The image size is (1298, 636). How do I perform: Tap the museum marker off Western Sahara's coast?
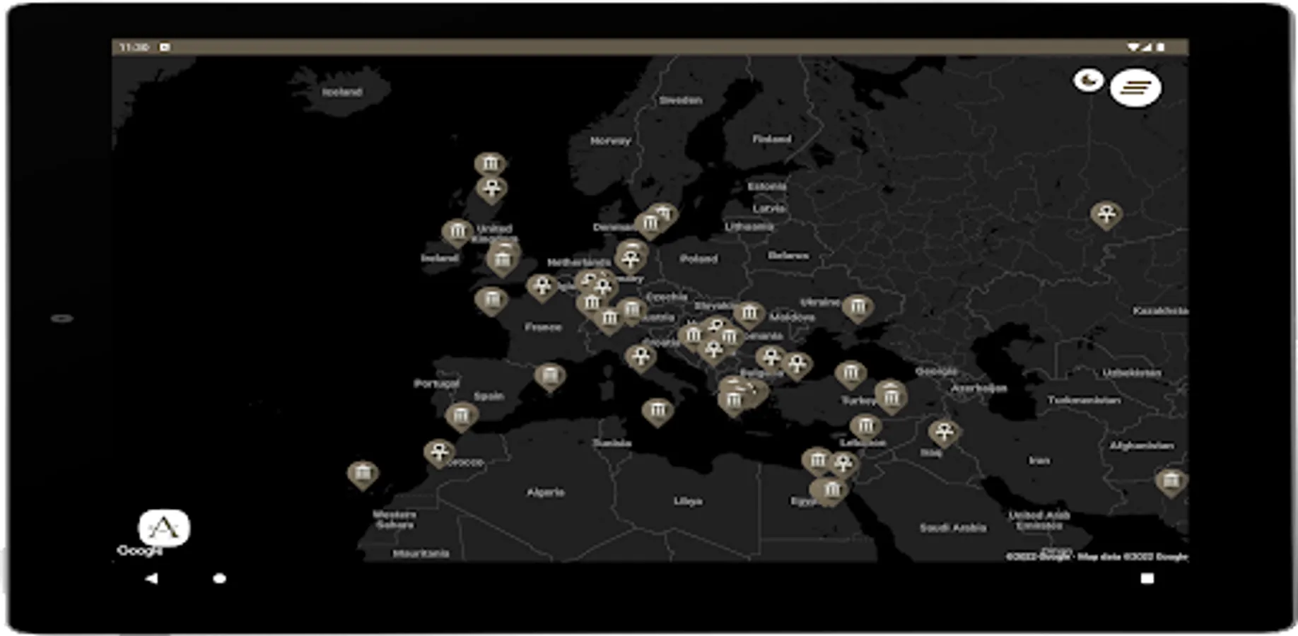point(363,474)
